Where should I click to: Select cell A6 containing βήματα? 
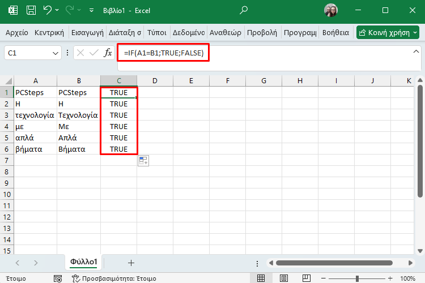(x=36, y=149)
